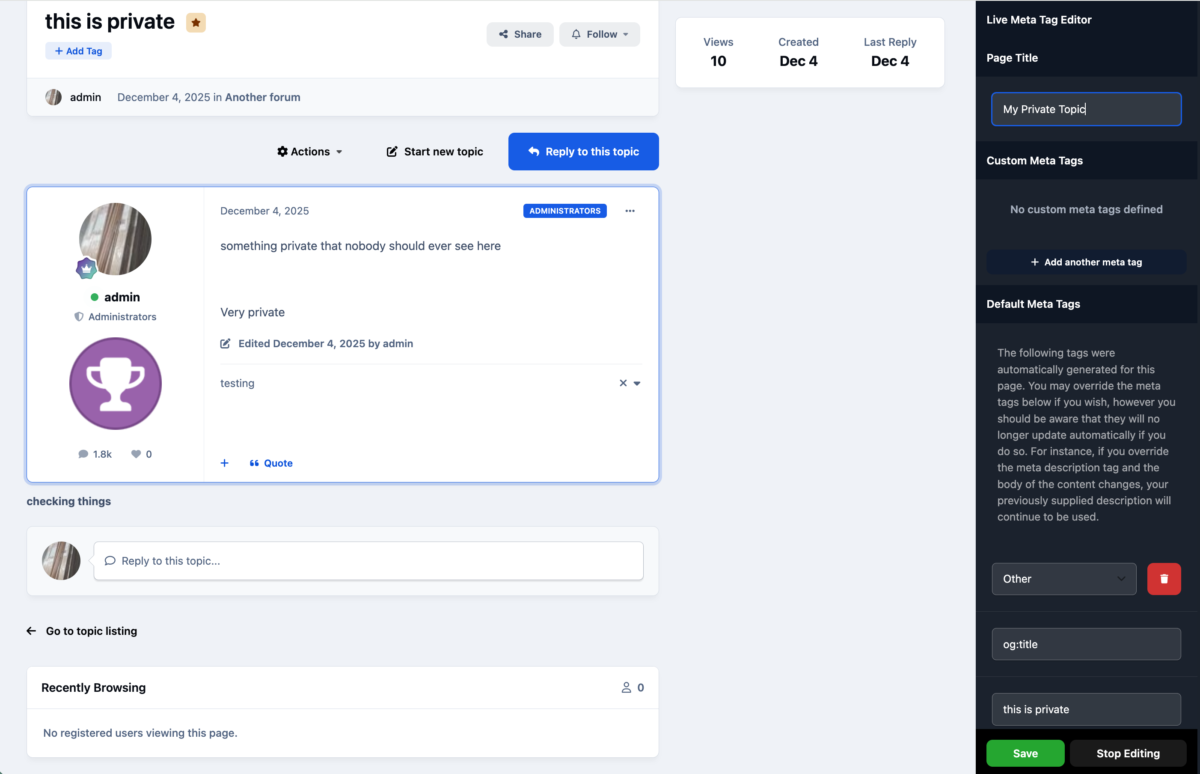Click the heart reputation count icon

tap(136, 454)
